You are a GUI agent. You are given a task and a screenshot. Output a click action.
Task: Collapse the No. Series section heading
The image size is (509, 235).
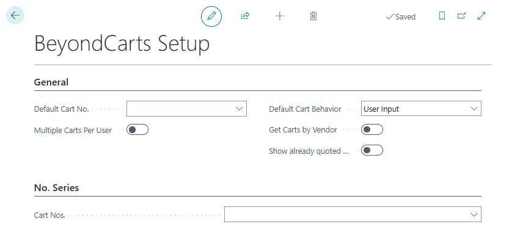point(56,187)
